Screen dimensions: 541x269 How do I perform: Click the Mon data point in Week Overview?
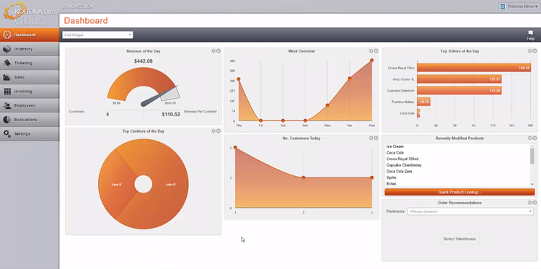coord(327,105)
